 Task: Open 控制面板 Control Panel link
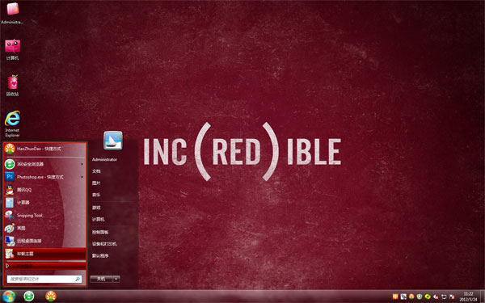click(x=100, y=232)
